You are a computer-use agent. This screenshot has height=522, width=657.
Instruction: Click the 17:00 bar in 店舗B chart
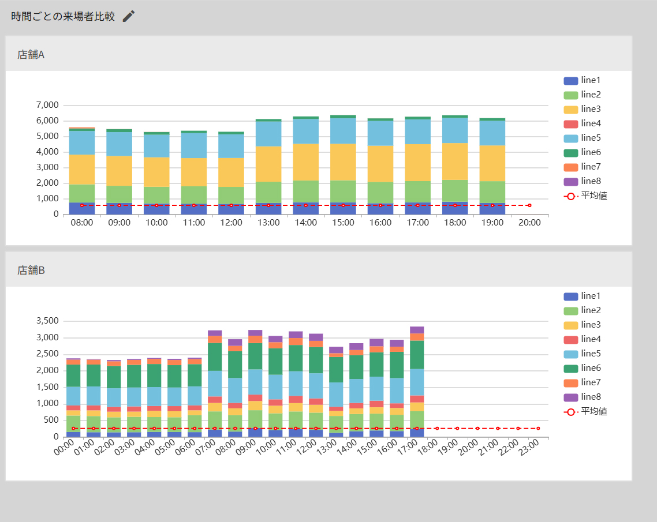tap(417, 382)
